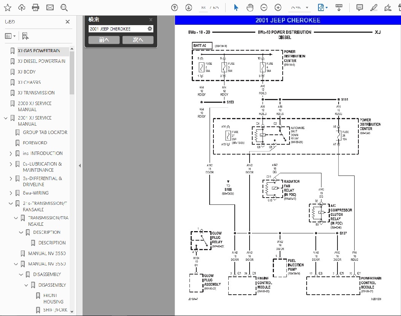The image size is (401, 316).
Task: Activate the hand pan tool
Action: (x=250, y=8)
